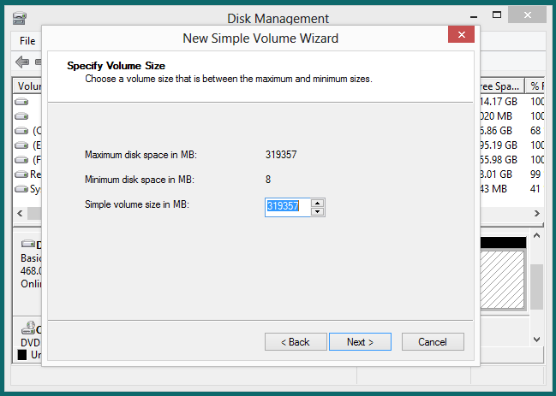Click the back arrow toolbar icon

(22, 62)
